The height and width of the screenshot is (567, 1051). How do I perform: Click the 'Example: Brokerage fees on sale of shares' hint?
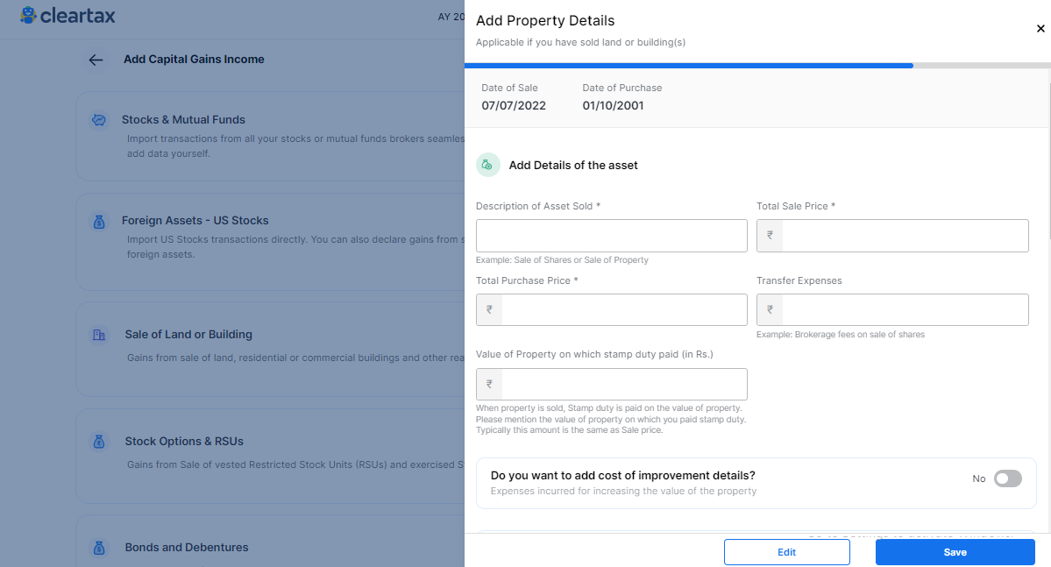pyautogui.click(x=841, y=335)
